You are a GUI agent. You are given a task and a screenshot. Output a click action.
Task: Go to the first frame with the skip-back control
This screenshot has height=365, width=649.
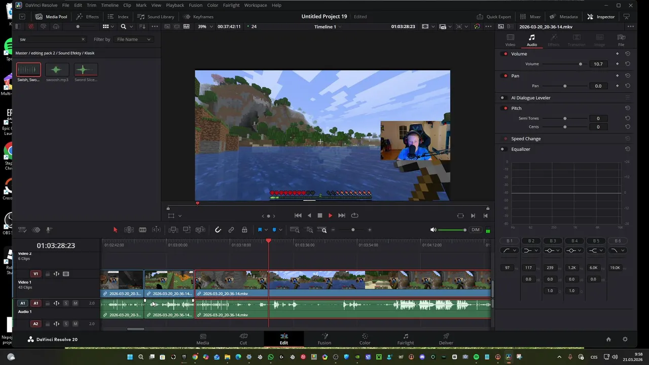[298, 215]
